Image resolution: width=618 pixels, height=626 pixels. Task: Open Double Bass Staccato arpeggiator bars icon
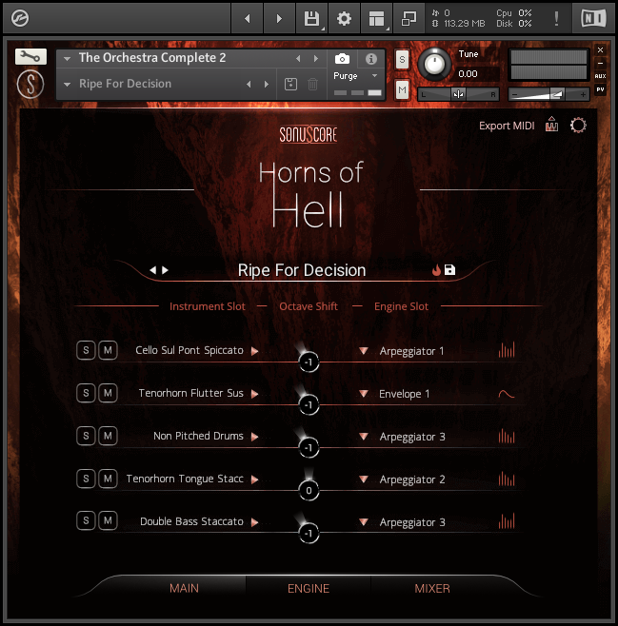[507, 521]
